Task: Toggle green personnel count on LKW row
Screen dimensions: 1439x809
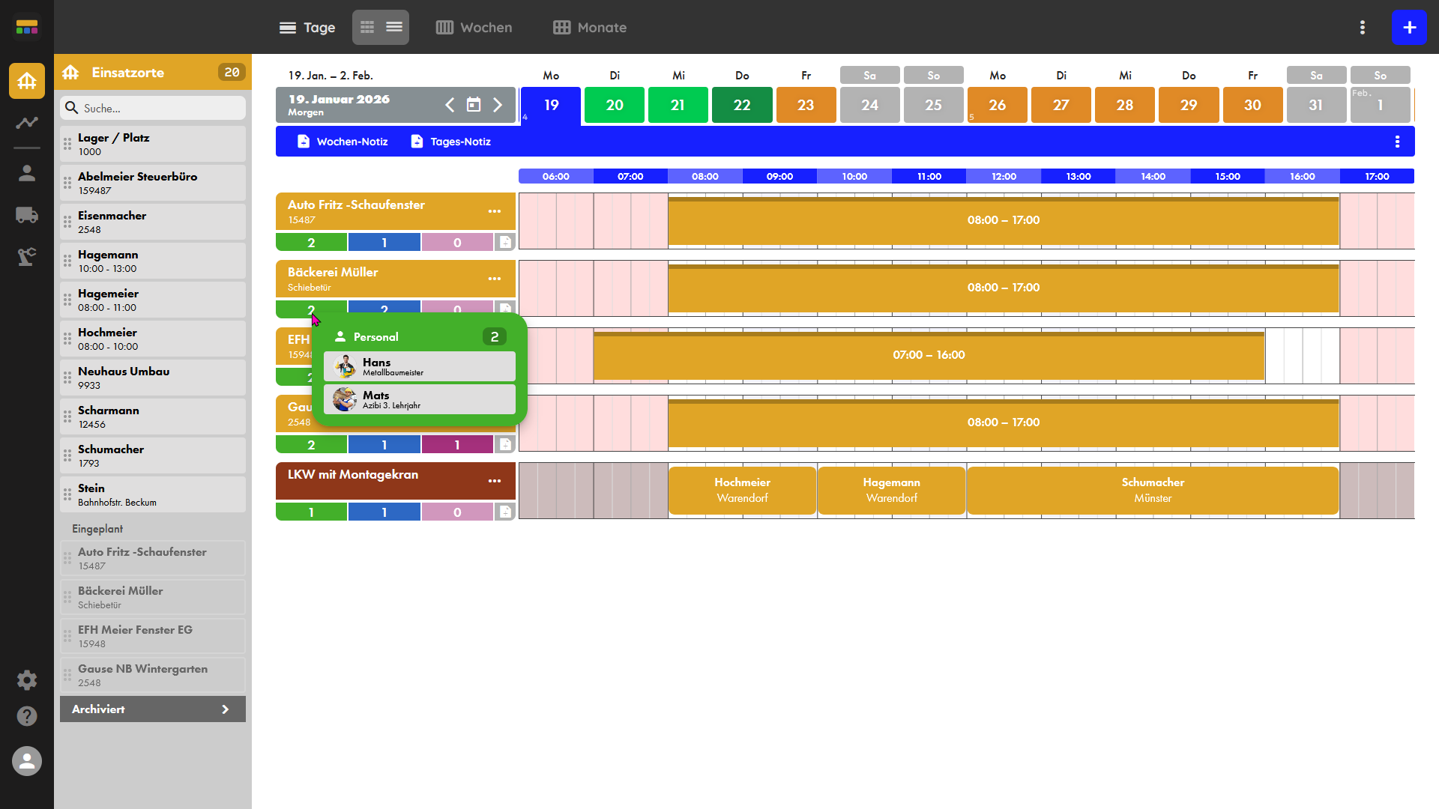Action: point(311,512)
